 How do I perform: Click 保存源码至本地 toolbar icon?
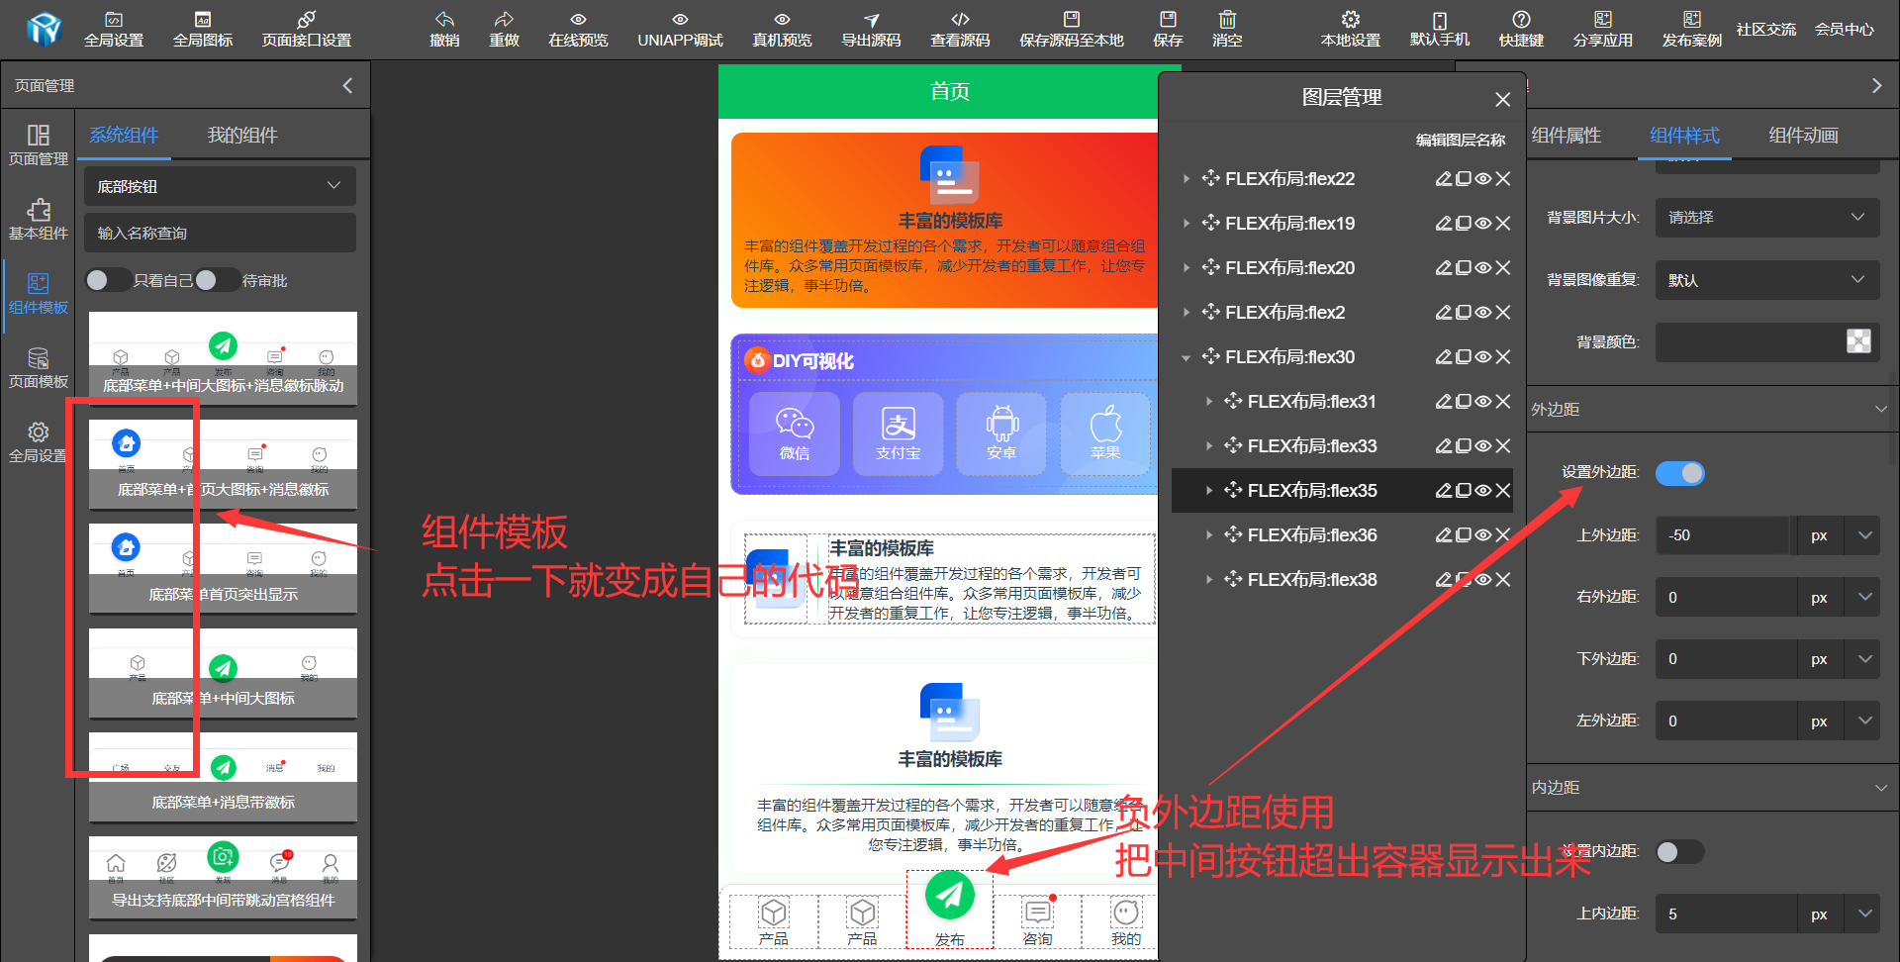pyautogui.click(x=1072, y=30)
